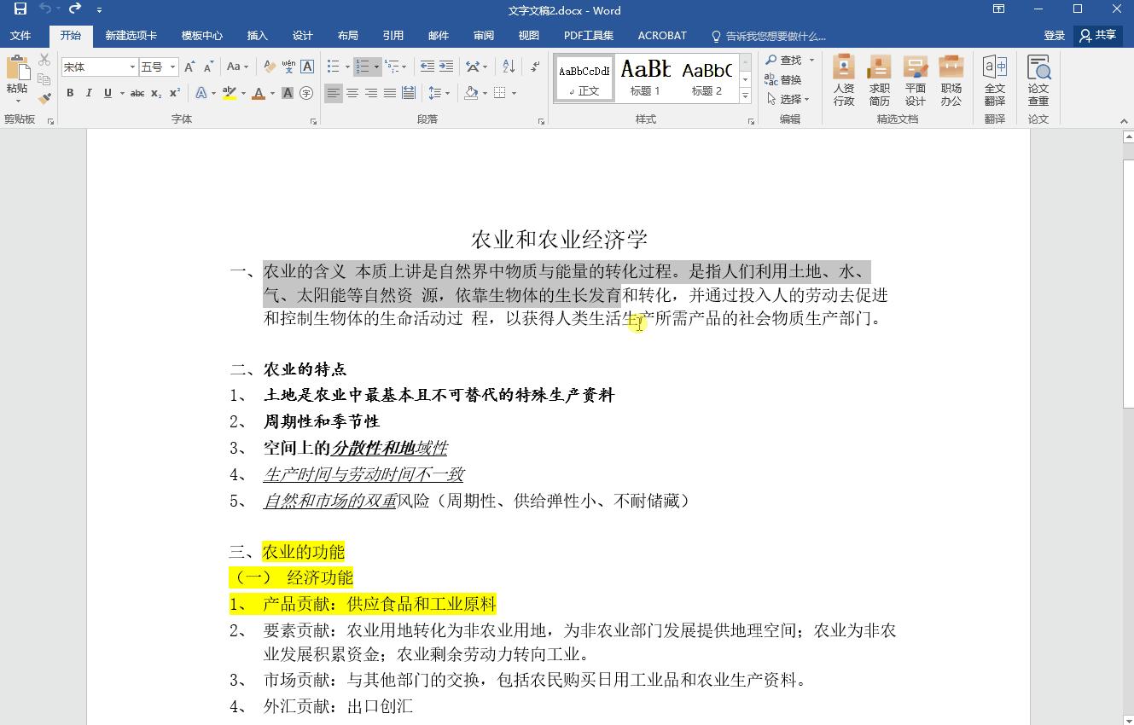The image size is (1134, 725).
Task: Open the font color picker arrow
Action: (x=270, y=94)
